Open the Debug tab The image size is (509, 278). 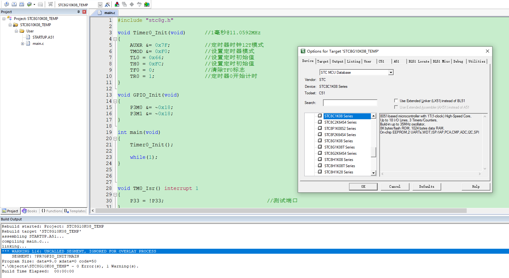[458, 61]
